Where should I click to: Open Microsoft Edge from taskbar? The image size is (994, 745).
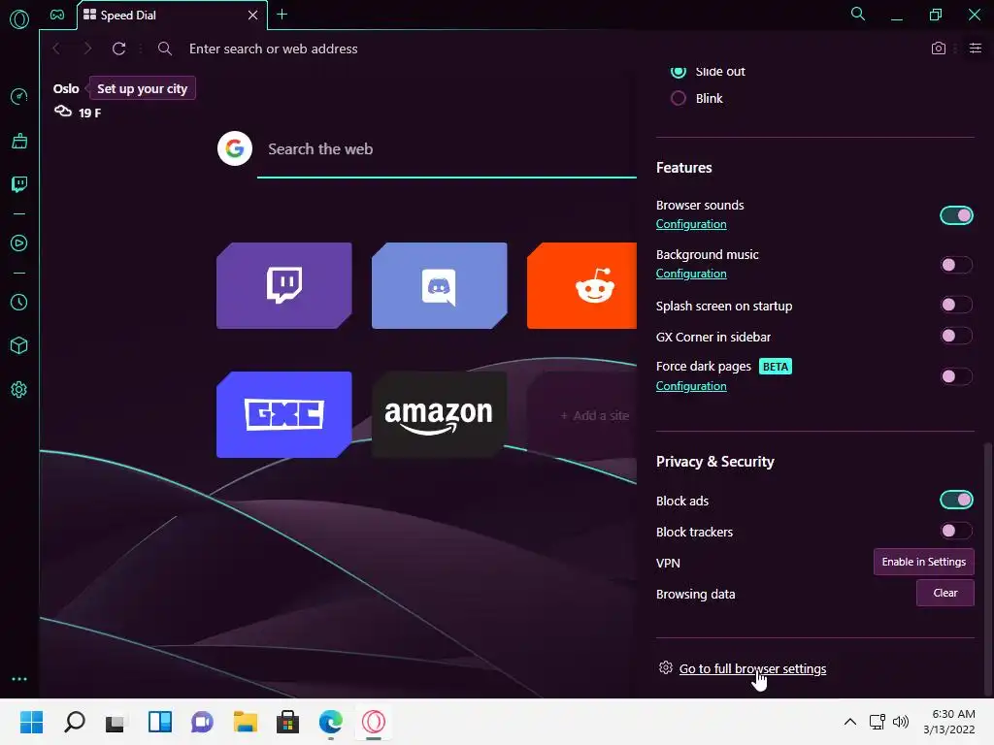tap(331, 722)
